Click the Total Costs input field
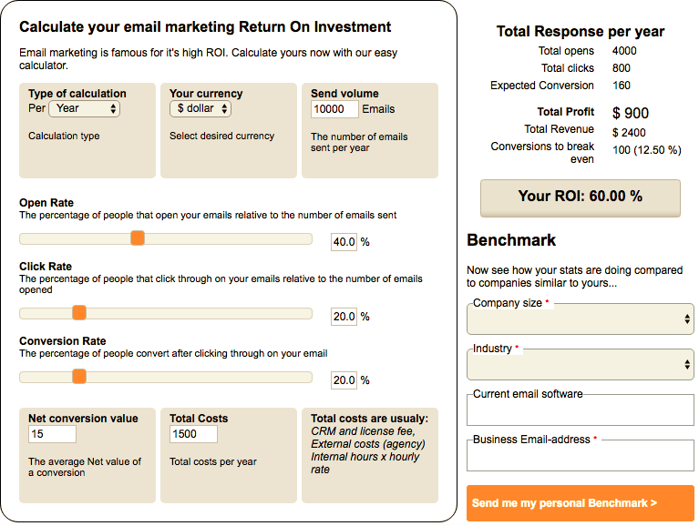This screenshot has height=526, width=699. [193, 434]
